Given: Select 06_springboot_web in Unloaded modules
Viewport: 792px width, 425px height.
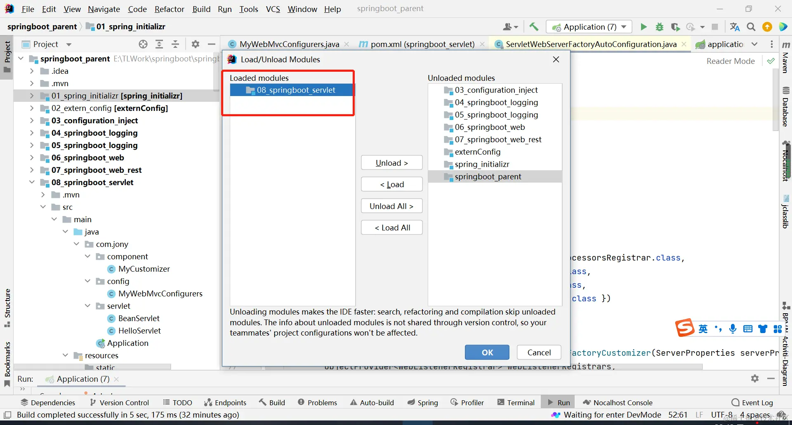Looking at the screenshot, I should pos(495,127).
